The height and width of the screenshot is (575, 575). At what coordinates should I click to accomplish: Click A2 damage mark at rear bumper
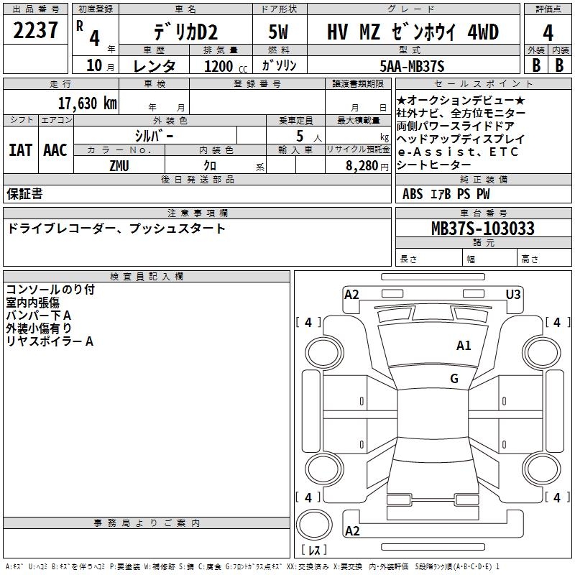pyautogui.click(x=352, y=531)
